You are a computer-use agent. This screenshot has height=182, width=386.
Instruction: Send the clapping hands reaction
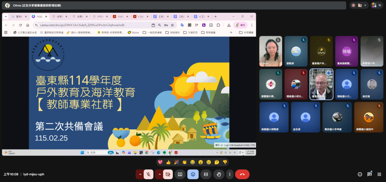coord(184,162)
